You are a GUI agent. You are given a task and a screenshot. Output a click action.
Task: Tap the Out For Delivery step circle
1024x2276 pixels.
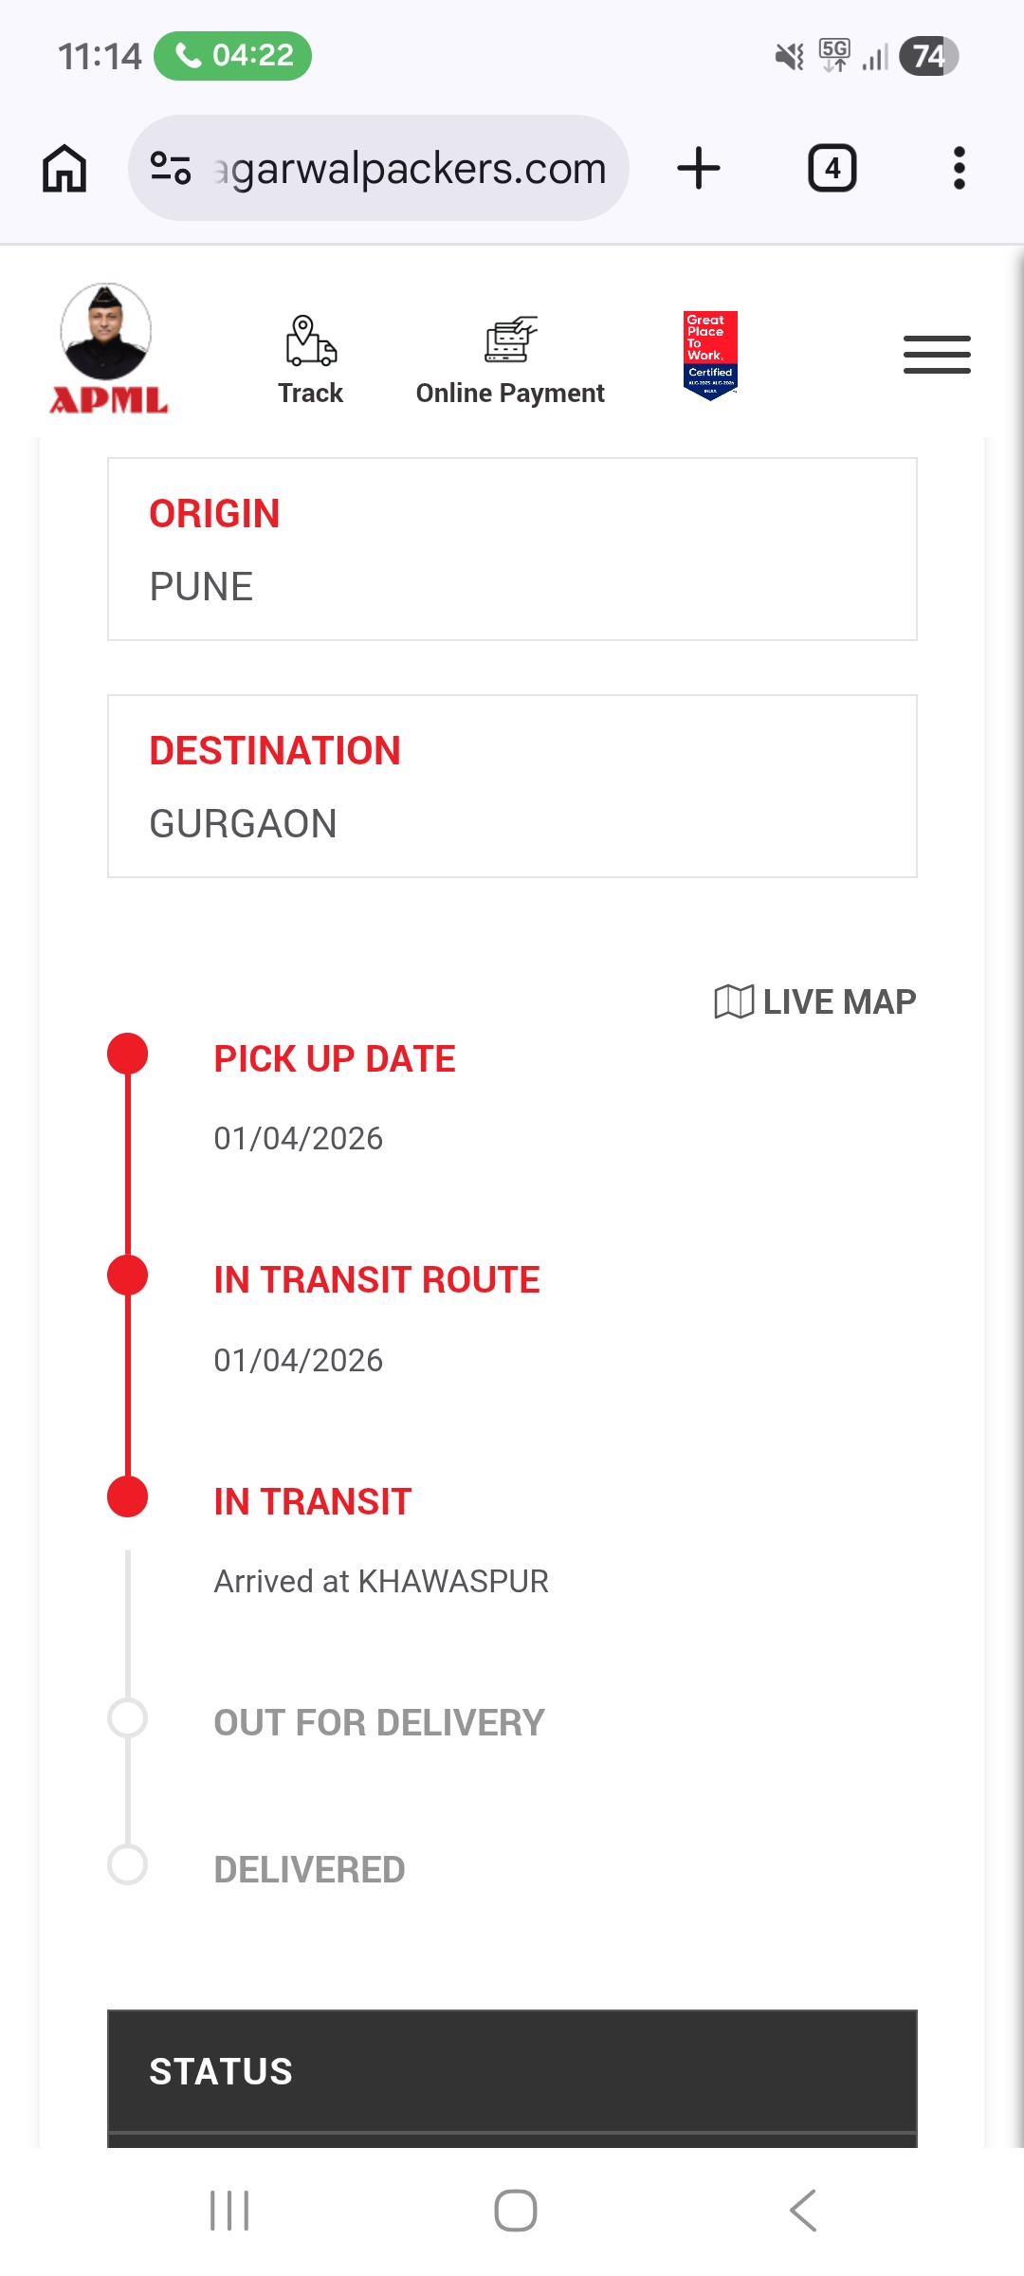pos(128,1718)
